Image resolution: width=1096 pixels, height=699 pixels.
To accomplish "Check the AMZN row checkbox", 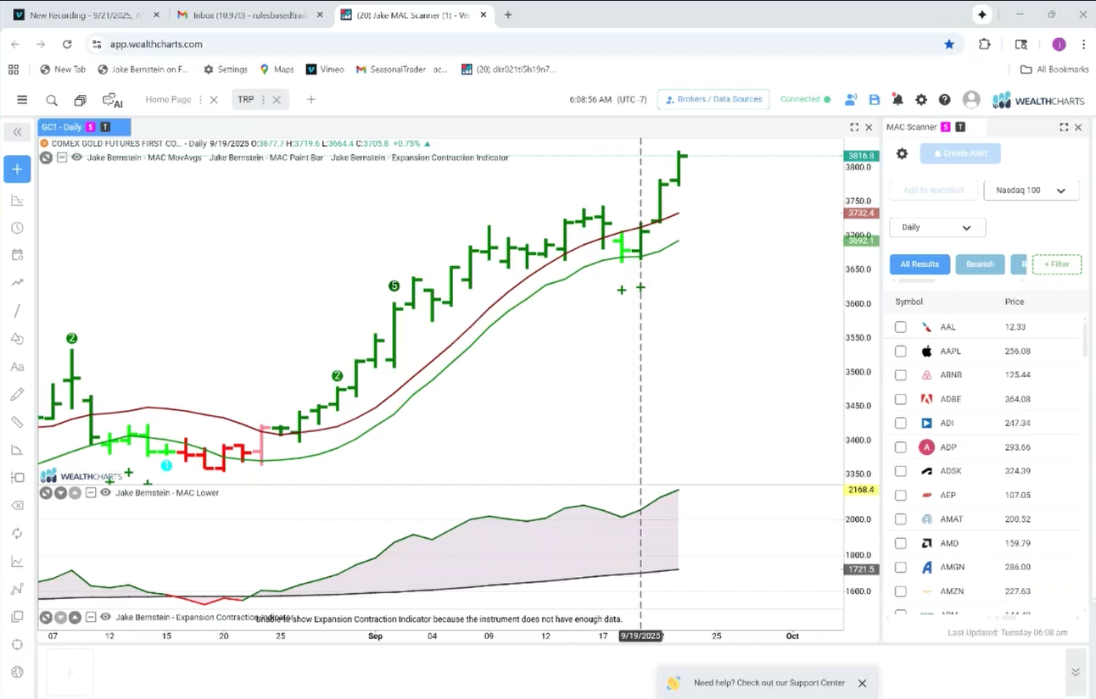I will (x=900, y=591).
